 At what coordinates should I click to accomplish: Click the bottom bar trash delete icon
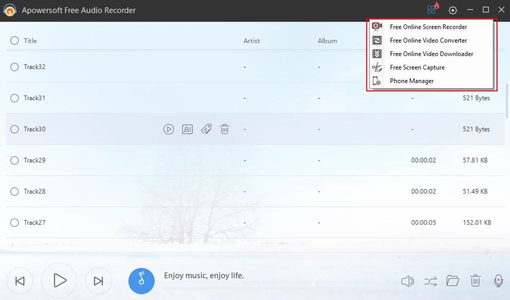[x=475, y=280]
